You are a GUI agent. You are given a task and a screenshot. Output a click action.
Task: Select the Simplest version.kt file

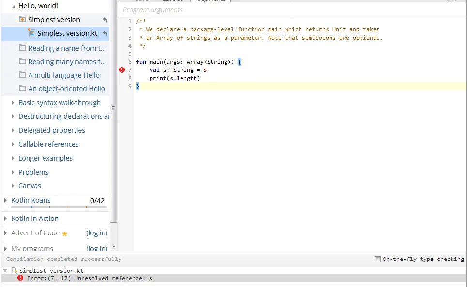click(x=67, y=33)
